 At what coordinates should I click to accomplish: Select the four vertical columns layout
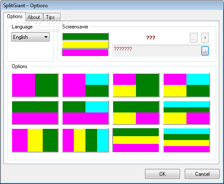pos(85,140)
